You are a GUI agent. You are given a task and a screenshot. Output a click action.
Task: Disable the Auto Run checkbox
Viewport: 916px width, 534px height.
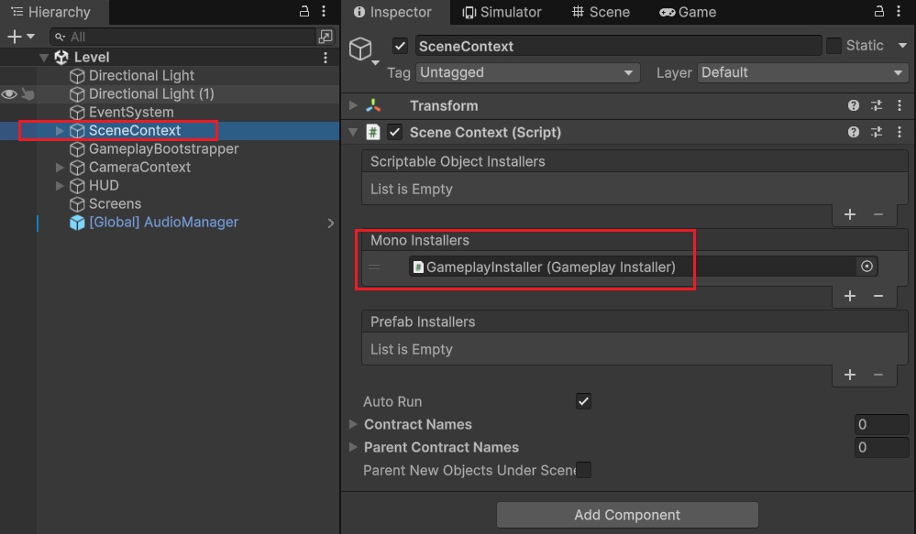click(x=583, y=401)
